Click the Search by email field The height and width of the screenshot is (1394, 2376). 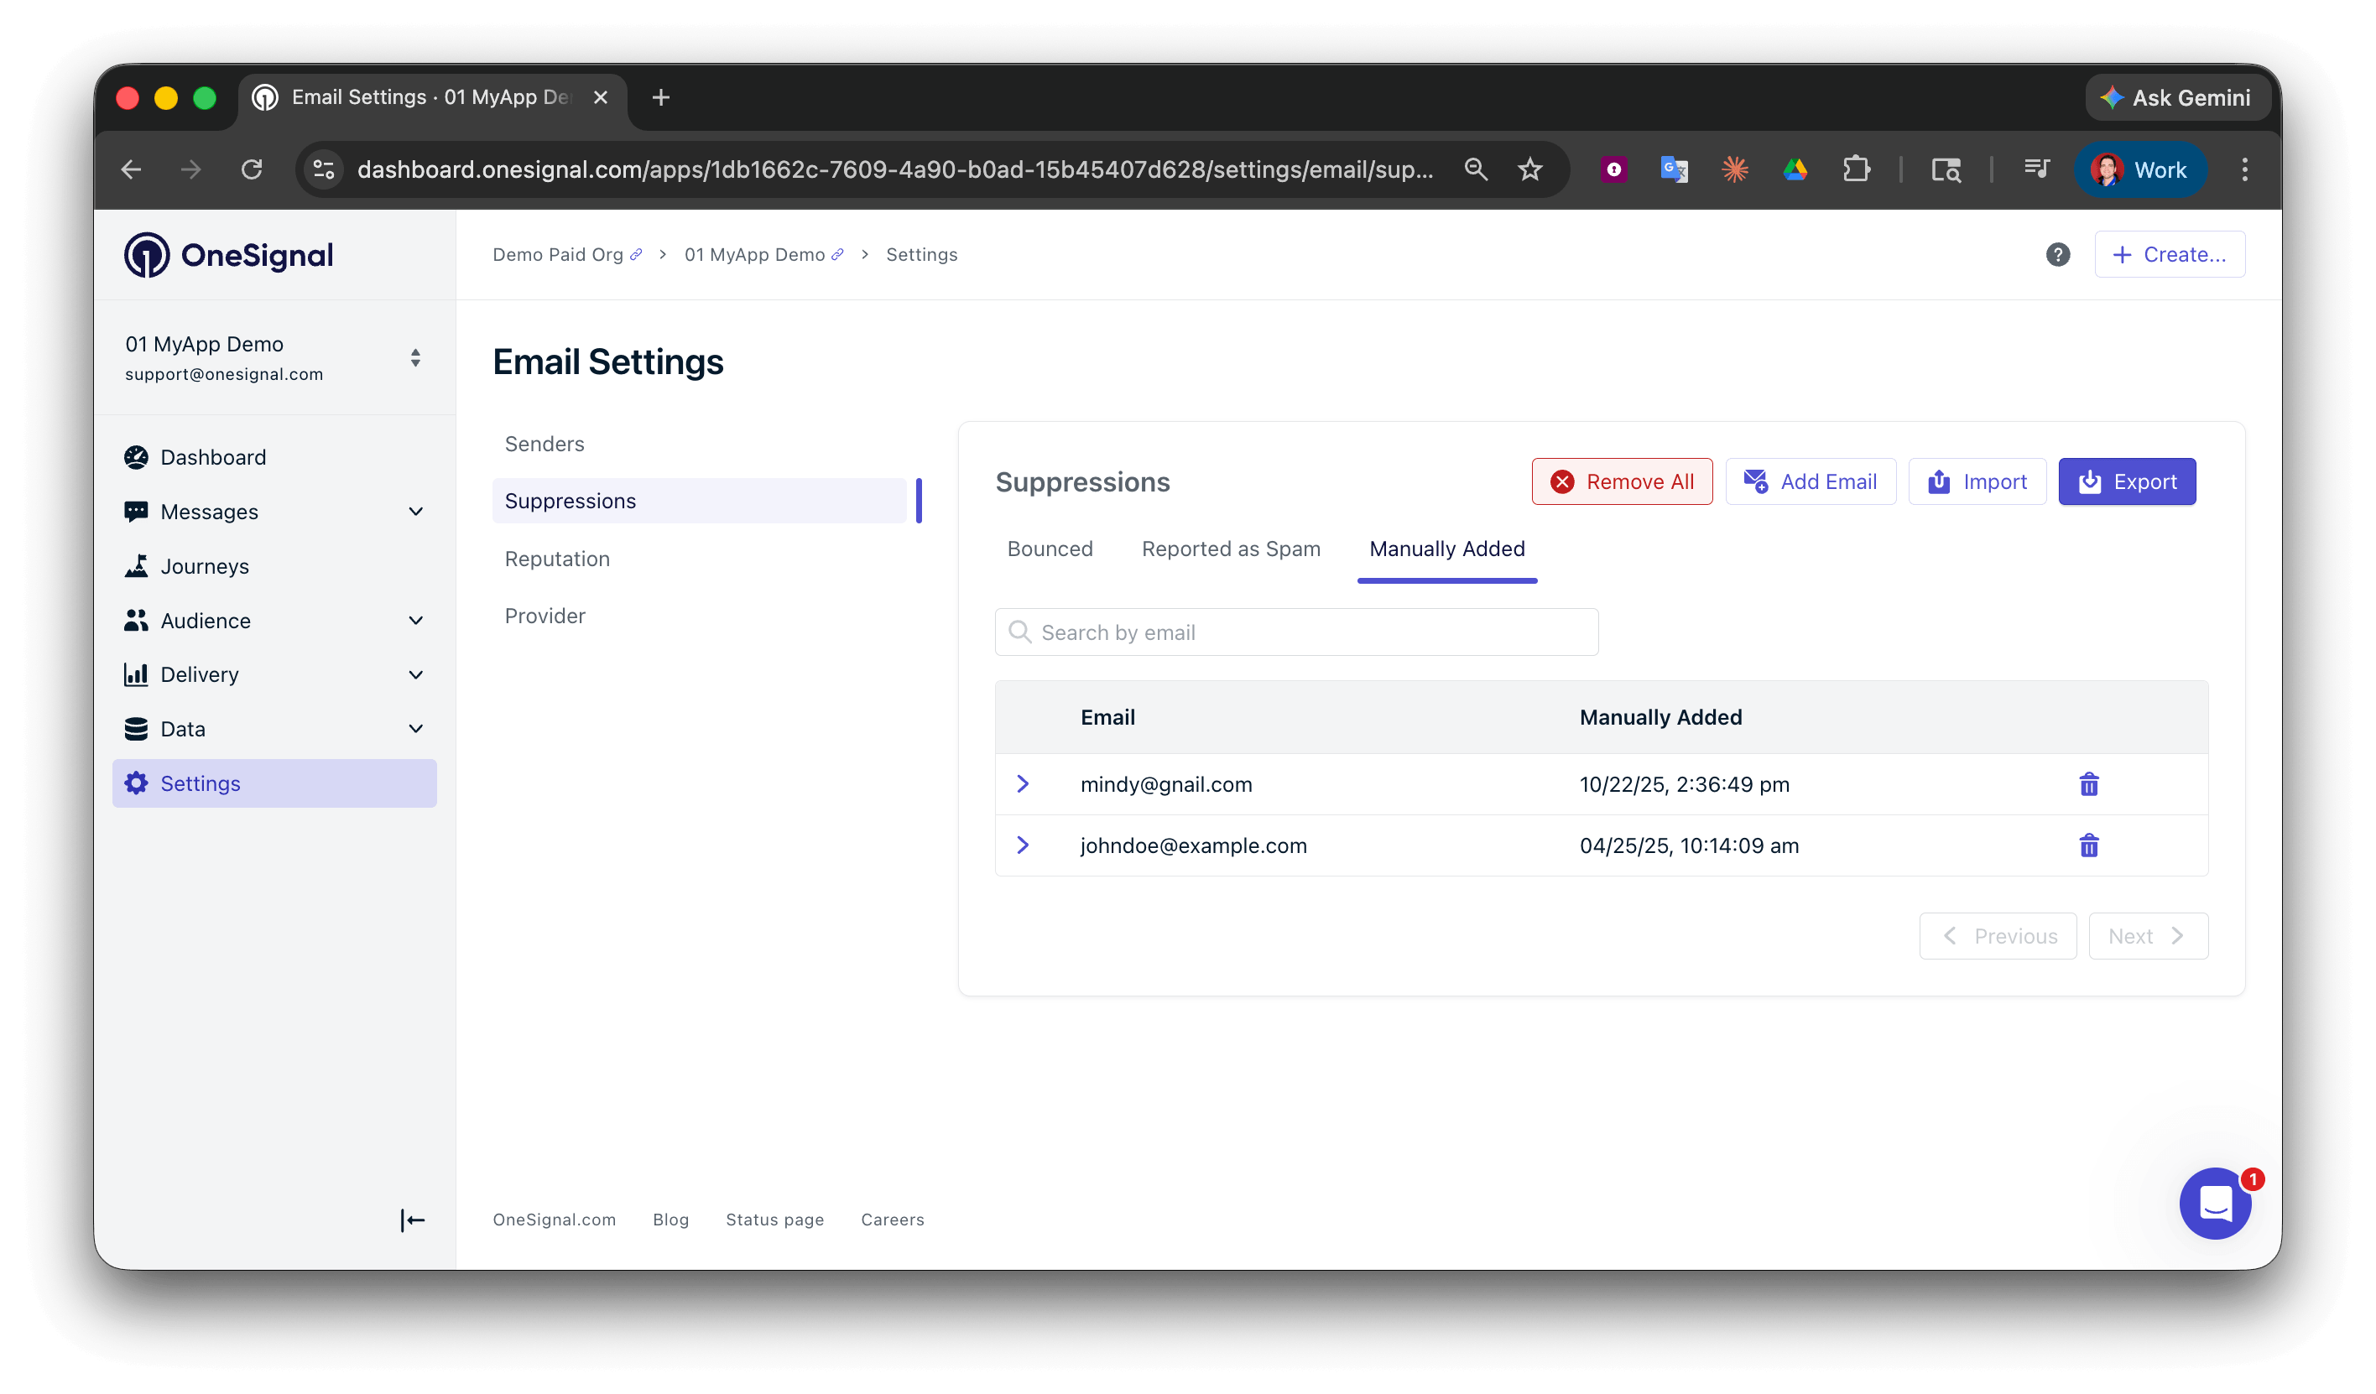tap(1295, 632)
